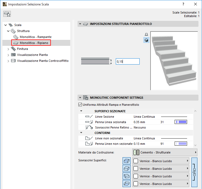Click the Nessuno override value
Screen dimensions: 202x189
tap(140, 127)
